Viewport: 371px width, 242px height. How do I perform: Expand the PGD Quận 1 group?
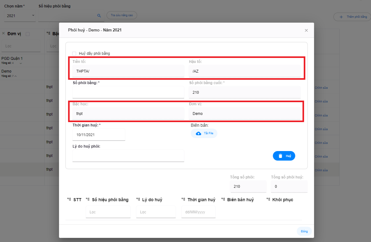coord(21,63)
